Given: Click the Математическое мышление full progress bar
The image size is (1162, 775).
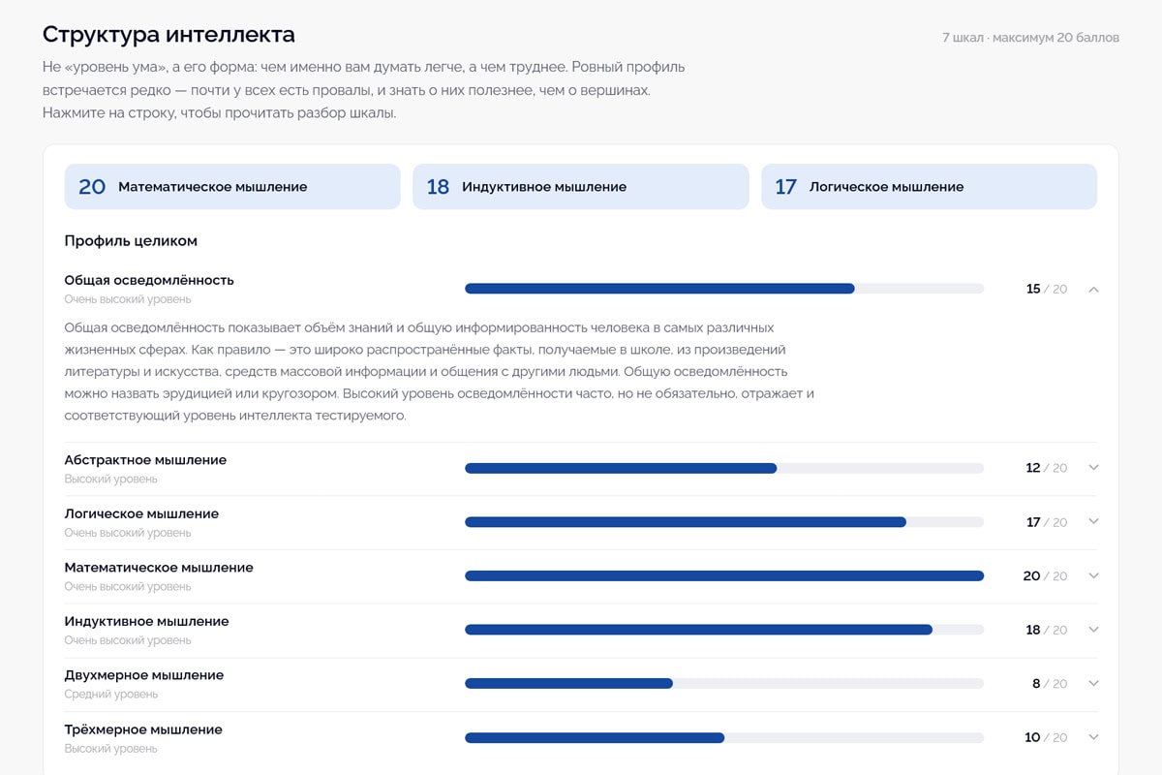Looking at the screenshot, I should [724, 575].
